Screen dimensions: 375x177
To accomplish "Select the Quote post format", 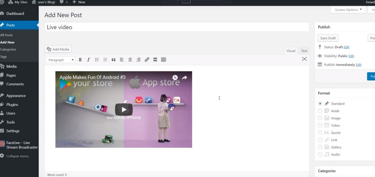I will [320, 133].
